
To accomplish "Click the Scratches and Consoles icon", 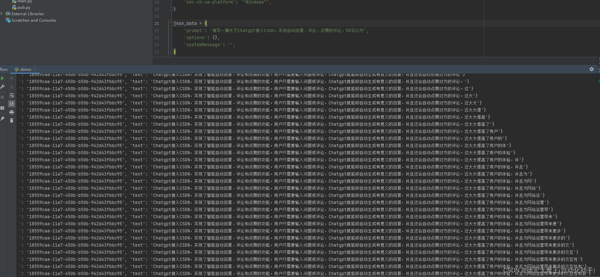I will click(8, 20).
